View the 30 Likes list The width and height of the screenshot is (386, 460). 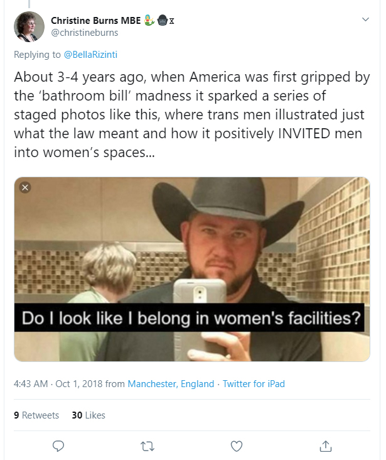point(88,415)
